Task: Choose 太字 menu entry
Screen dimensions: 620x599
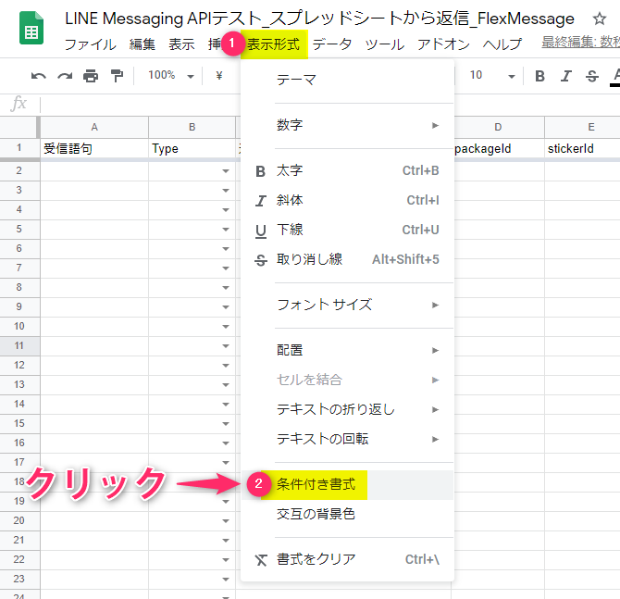Action: [x=347, y=171]
